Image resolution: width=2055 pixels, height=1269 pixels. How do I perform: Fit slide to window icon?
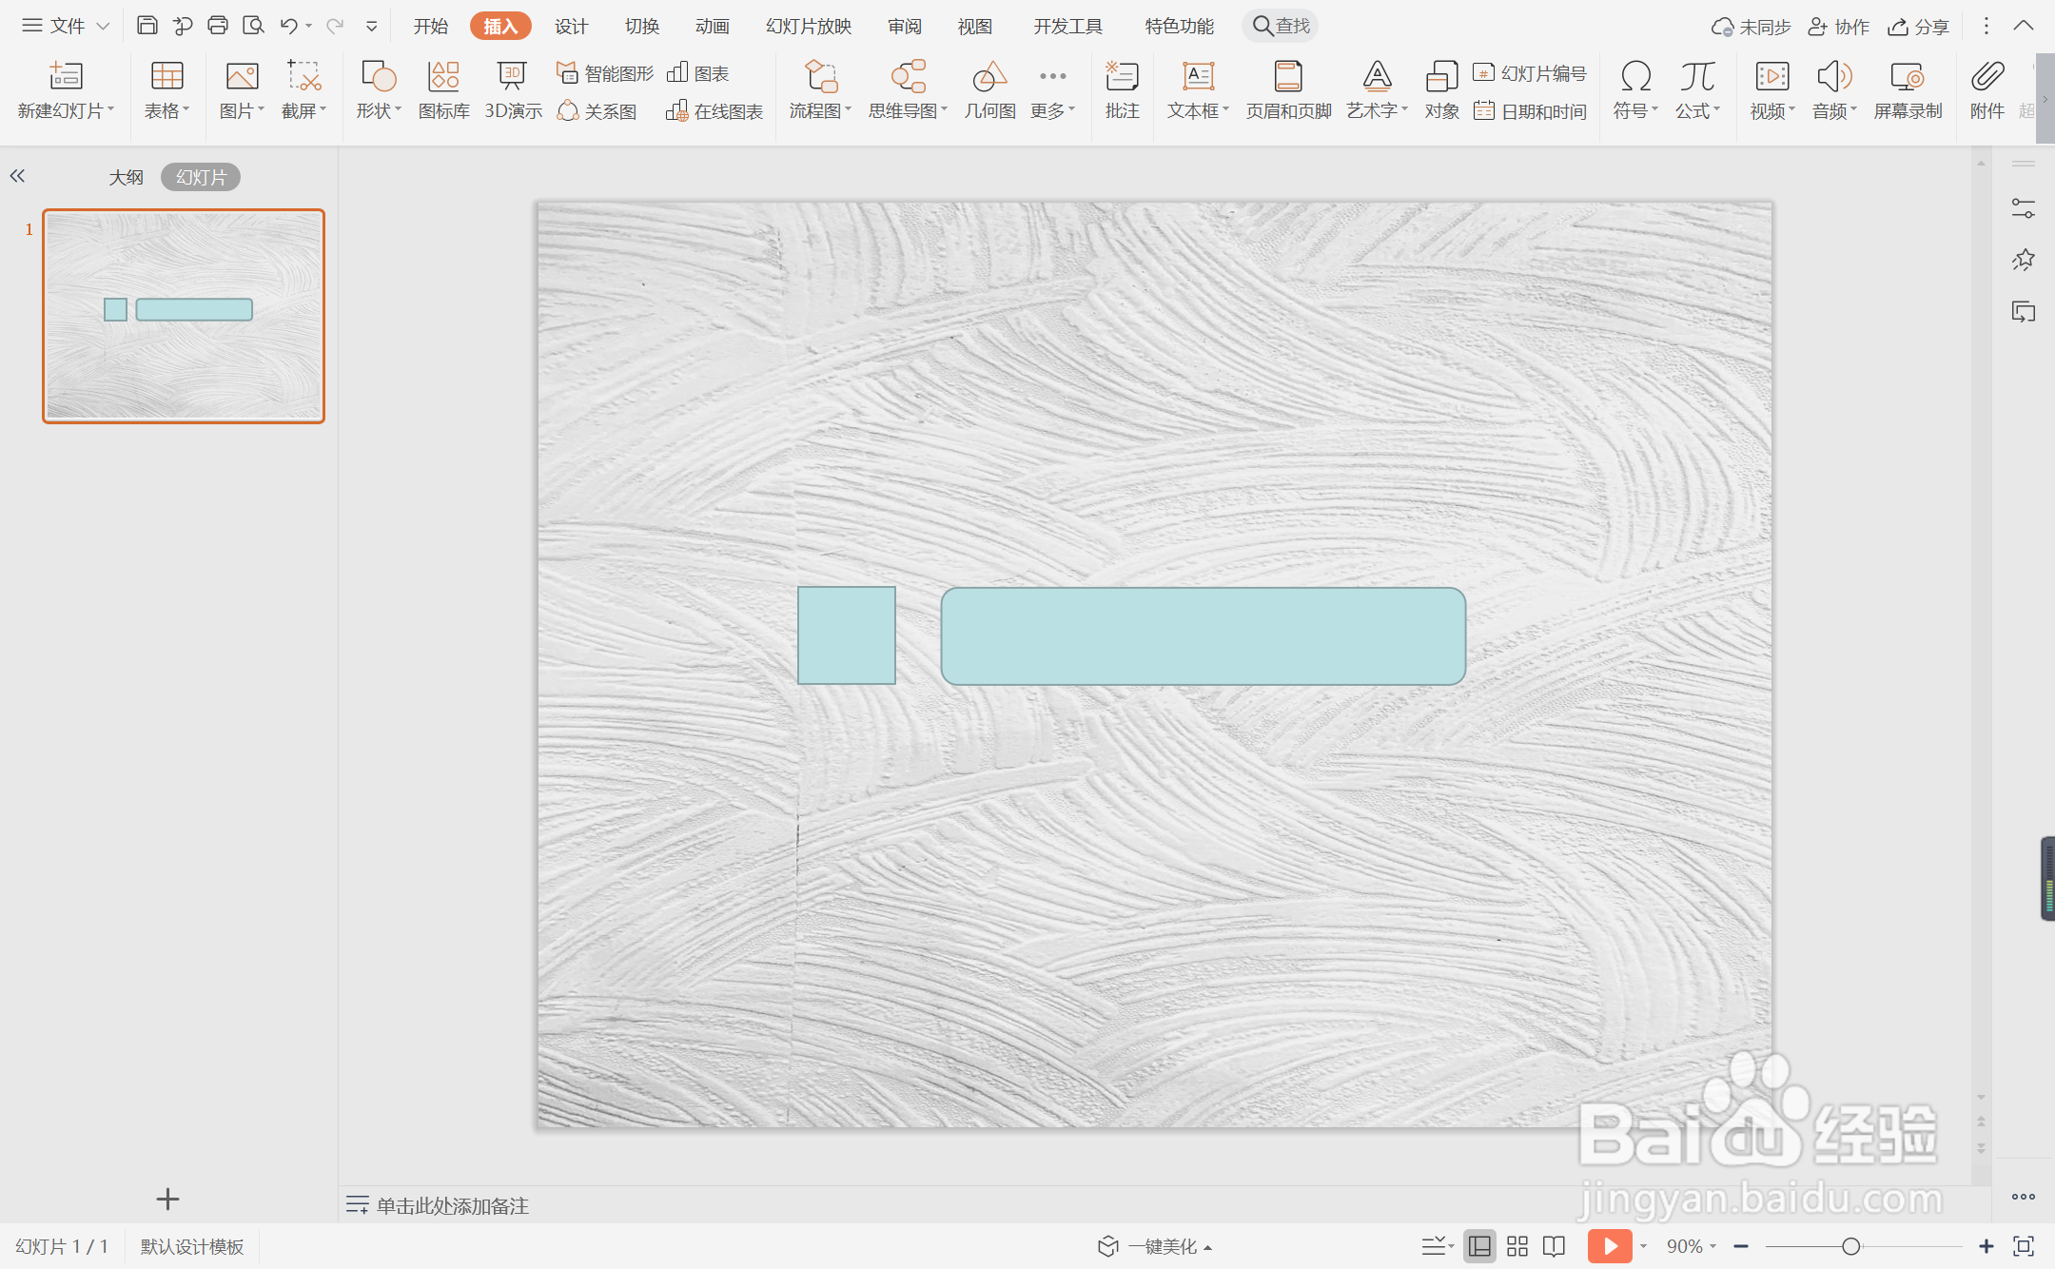pos(2024,1246)
